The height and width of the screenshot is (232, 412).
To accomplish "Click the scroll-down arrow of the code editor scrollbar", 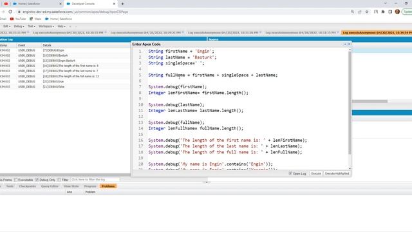I will coord(350,168).
